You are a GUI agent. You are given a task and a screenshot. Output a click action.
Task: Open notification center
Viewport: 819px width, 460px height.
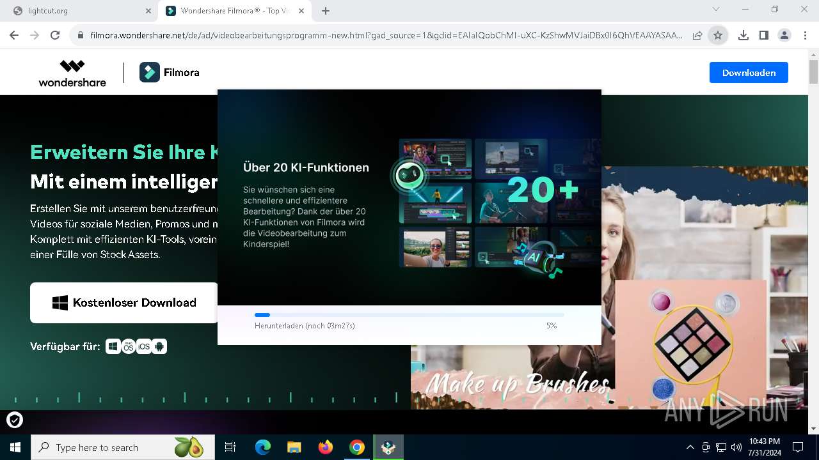click(798, 447)
